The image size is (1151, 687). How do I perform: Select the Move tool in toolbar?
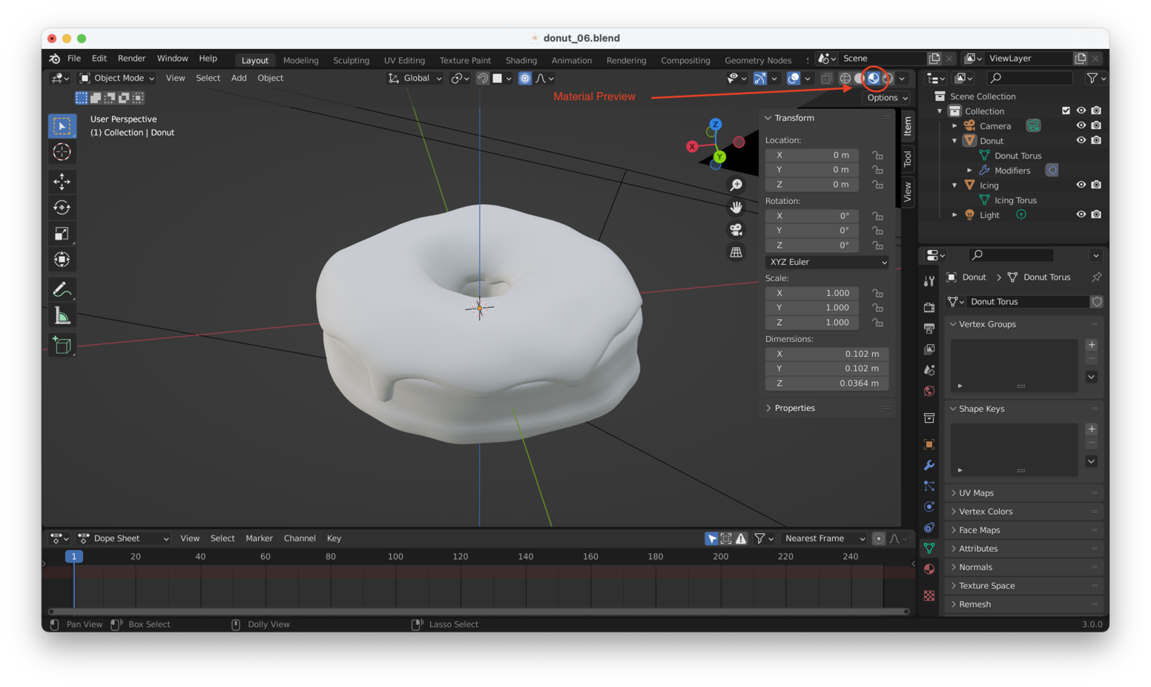click(62, 181)
